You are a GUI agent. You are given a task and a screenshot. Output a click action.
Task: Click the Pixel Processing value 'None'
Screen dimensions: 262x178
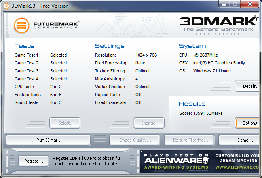140,63
